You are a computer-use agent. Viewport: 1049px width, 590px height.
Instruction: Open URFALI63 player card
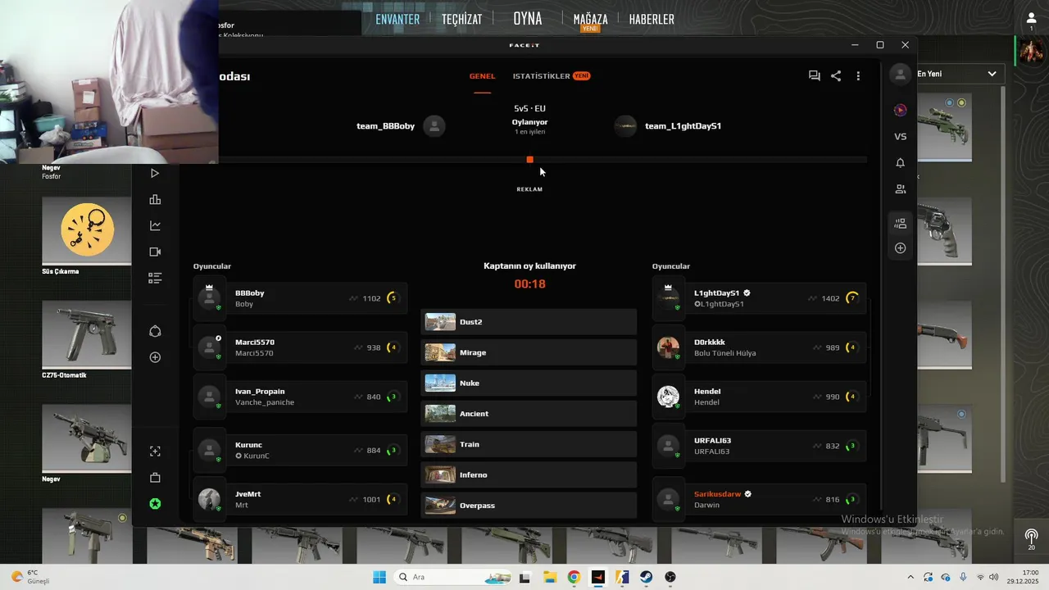point(759,446)
